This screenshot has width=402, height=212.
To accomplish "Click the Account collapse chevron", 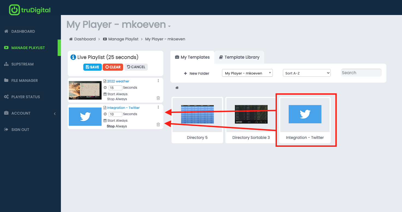I will tap(55, 114).
